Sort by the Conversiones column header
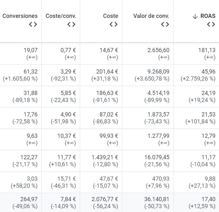The width and height of the screenshot is (219, 212). coord(20,16)
